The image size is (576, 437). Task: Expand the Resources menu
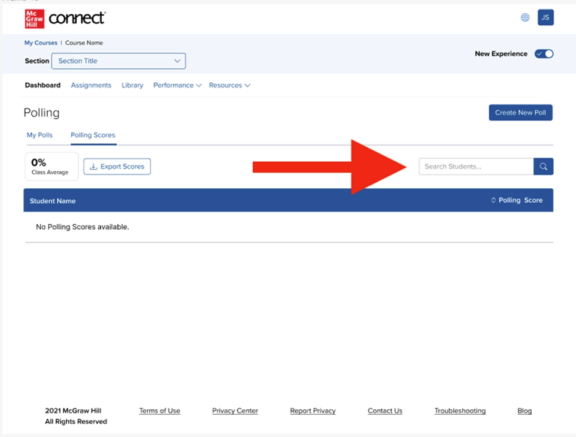(x=229, y=85)
